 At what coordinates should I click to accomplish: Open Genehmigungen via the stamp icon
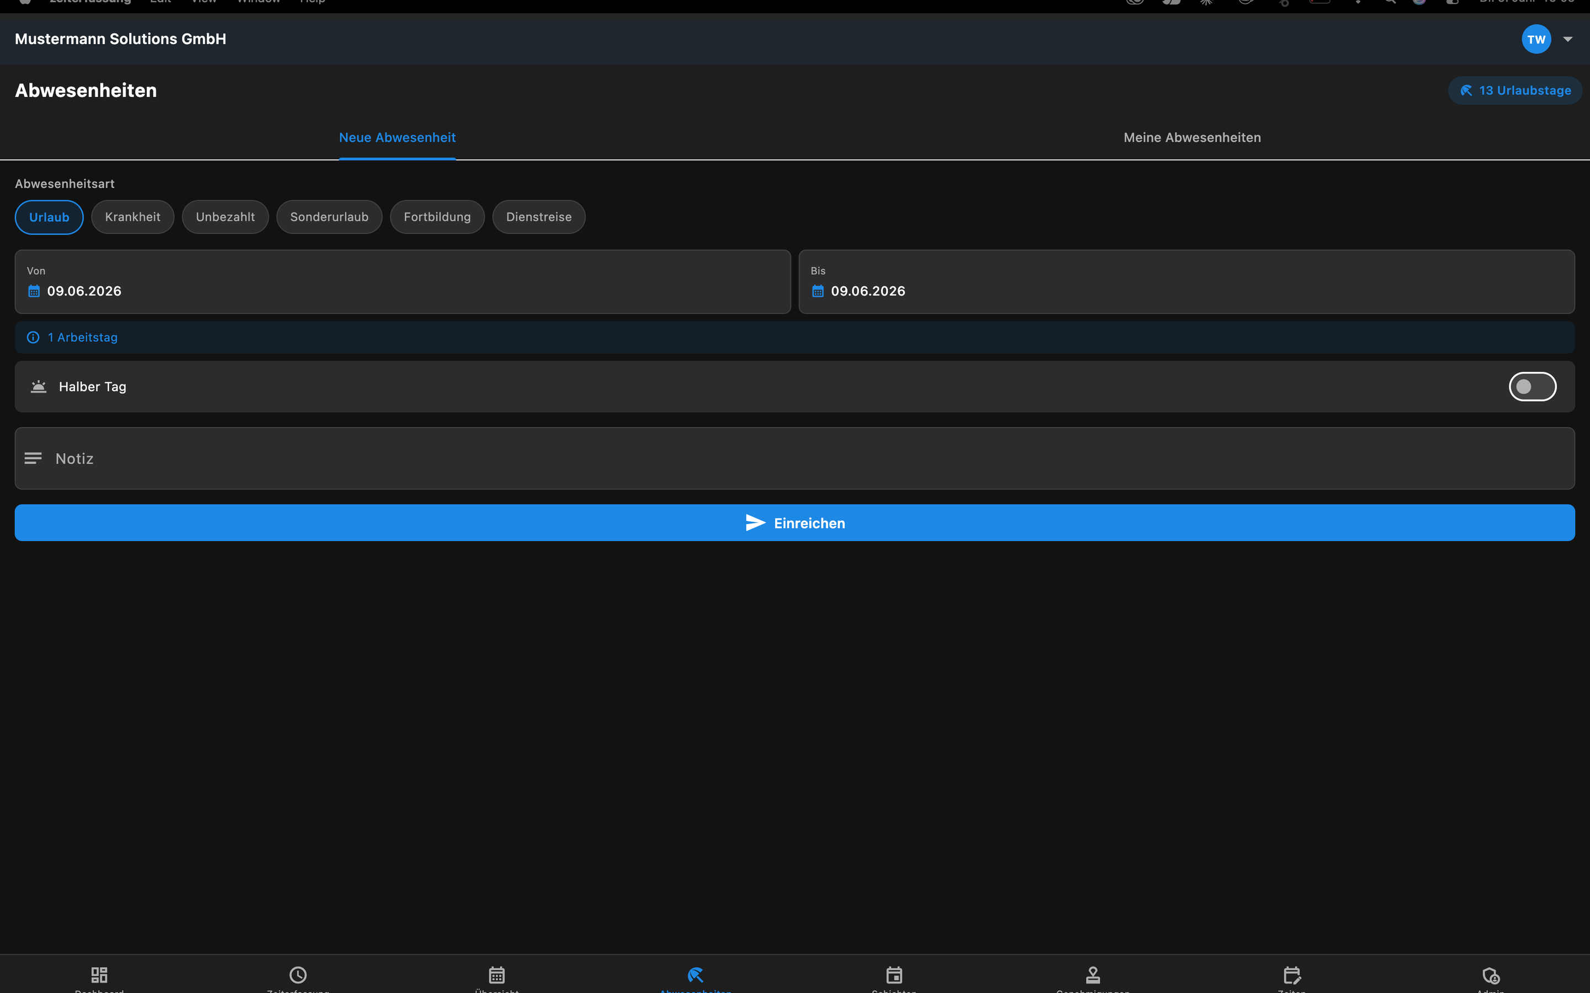coord(1093,975)
